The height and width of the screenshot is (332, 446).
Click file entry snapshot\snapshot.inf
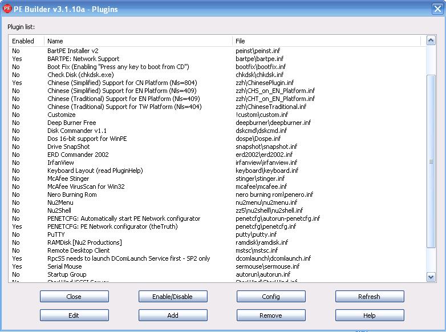(x=266, y=147)
